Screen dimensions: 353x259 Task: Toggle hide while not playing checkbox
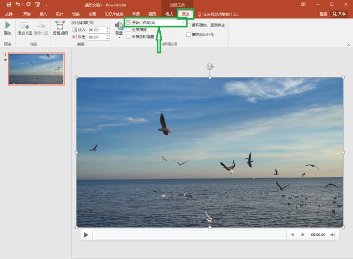(x=128, y=37)
